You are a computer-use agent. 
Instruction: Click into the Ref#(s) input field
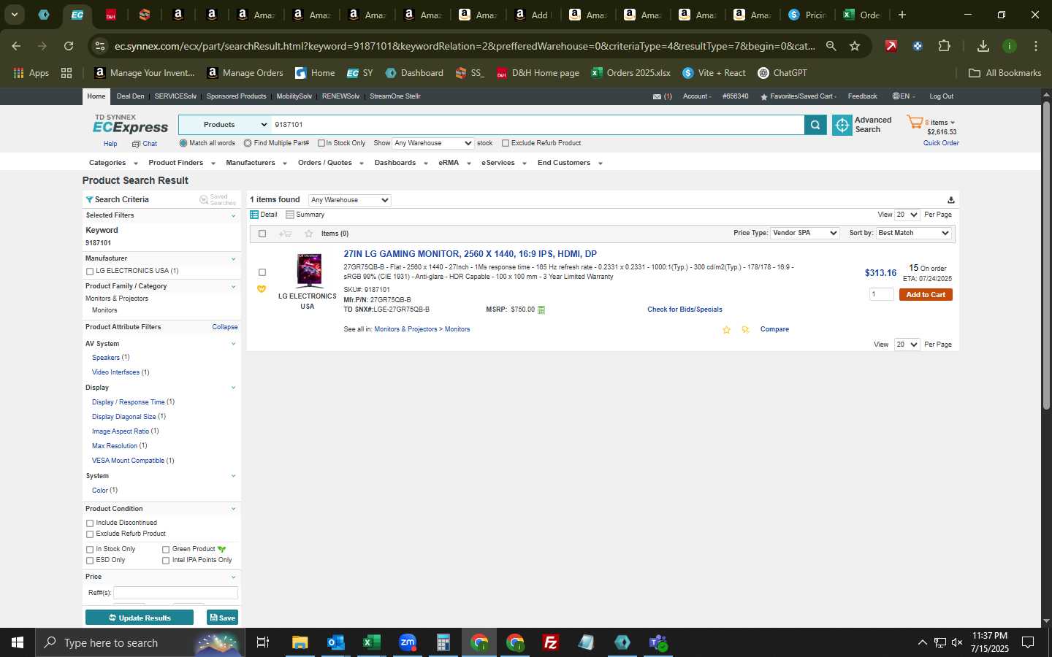[x=176, y=593]
